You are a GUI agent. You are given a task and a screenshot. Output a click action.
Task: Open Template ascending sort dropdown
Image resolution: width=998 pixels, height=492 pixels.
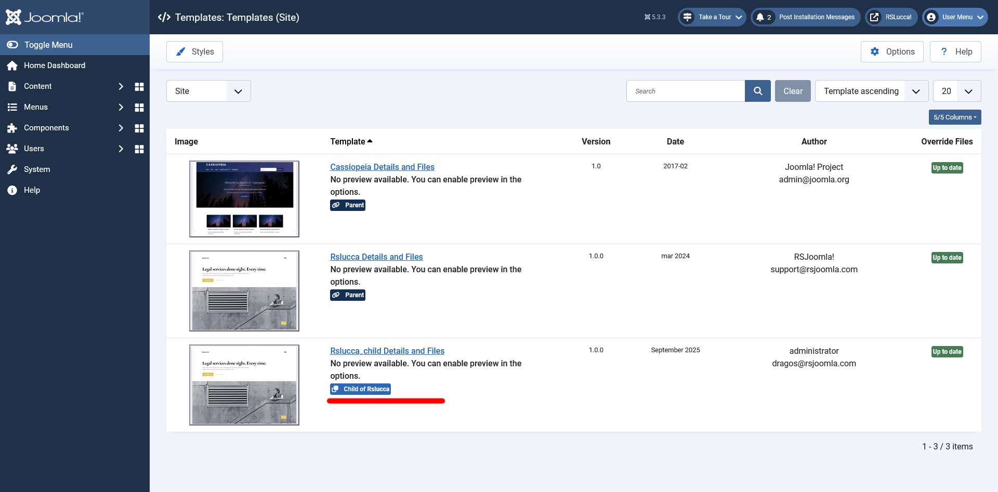[x=871, y=91]
